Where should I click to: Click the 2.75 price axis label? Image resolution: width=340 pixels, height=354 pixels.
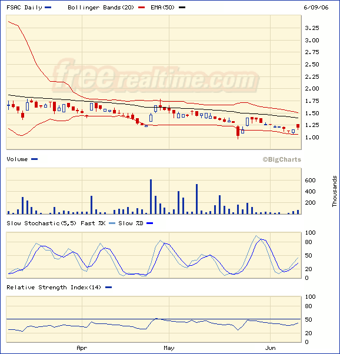[x=312, y=52]
